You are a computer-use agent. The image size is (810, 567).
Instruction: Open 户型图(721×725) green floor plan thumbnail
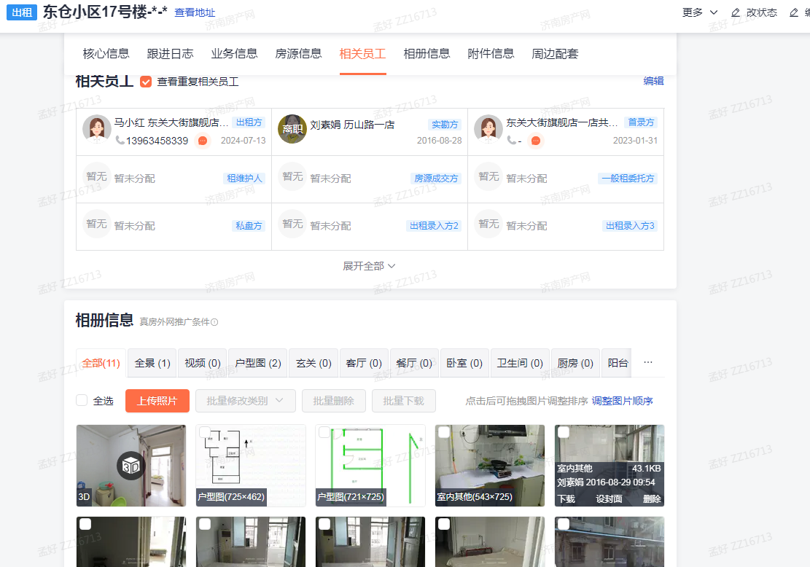(x=370, y=465)
